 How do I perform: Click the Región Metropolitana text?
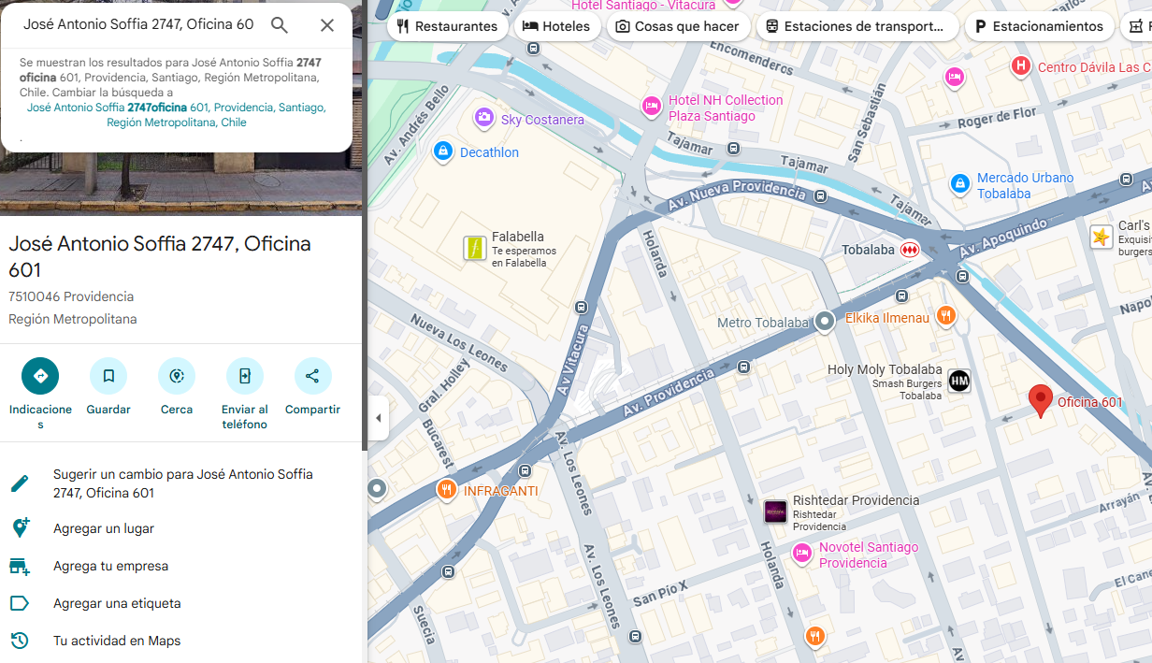click(73, 319)
